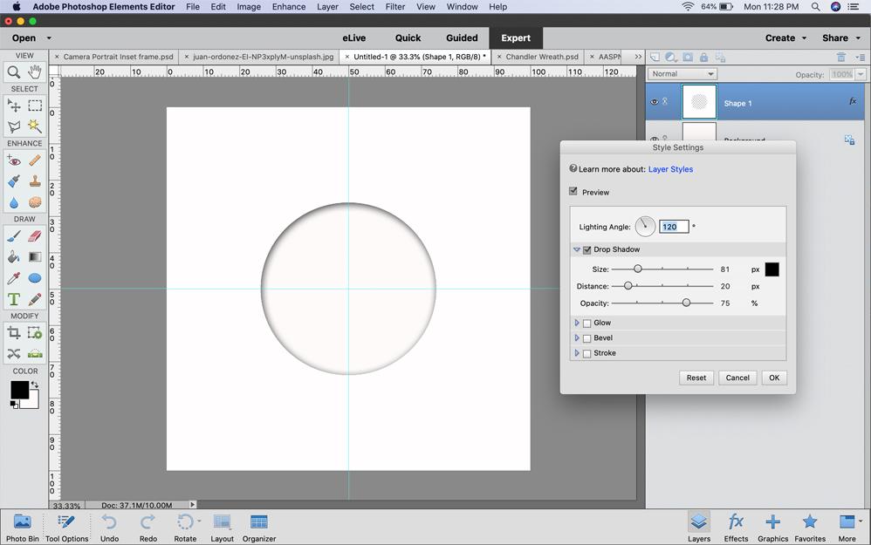Click the fx icon on Shape 1 layer
Image resolution: width=871 pixels, height=545 pixels.
point(853,101)
